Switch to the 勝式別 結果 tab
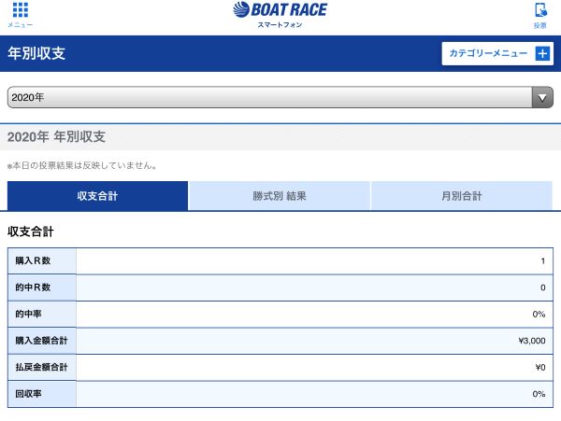The width and height of the screenshot is (561, 421). (280, 196)
